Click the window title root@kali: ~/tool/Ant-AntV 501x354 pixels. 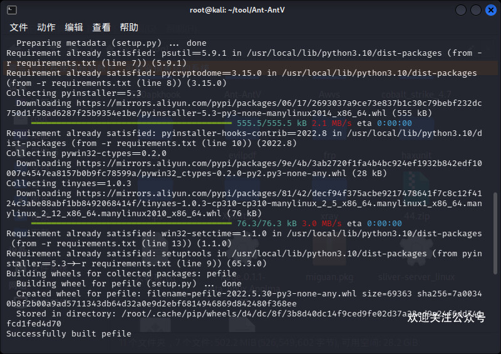tap(237, 10)
